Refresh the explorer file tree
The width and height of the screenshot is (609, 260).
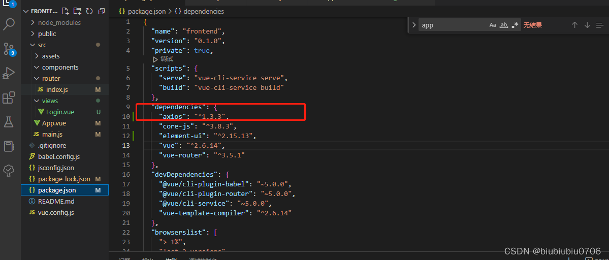[x=89, y=11]
